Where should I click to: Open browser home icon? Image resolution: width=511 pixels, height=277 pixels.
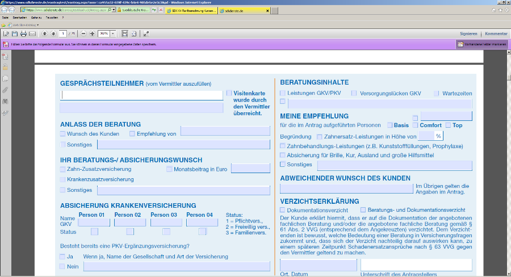[x=494, y=10]
